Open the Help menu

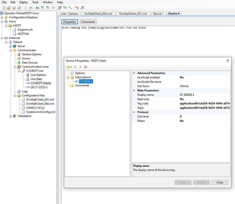(x=60, y=2)
